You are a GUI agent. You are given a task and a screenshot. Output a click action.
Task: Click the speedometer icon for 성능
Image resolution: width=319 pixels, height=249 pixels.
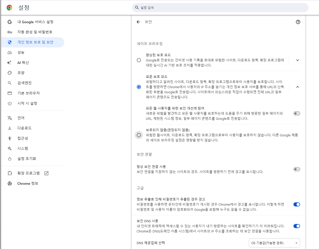[x=10, y=53]
